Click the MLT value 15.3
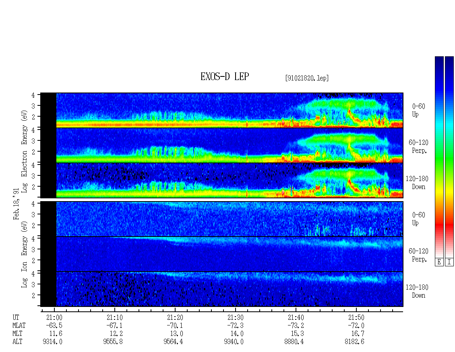 pos(298,334)
